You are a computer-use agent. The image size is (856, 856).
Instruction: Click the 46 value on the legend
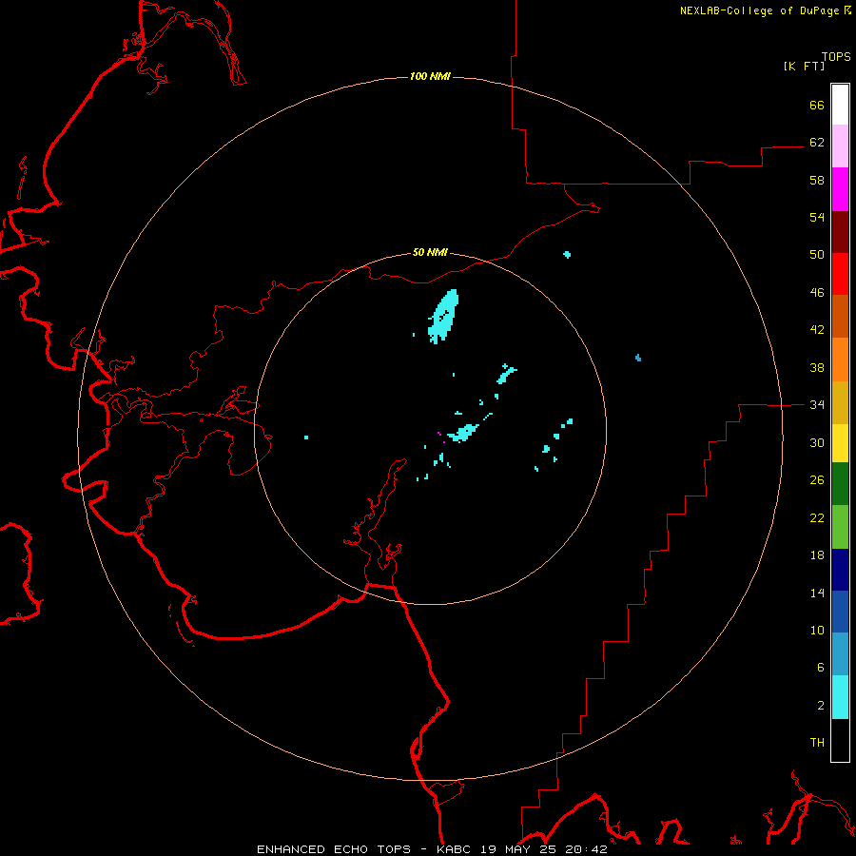pos(817,292)
